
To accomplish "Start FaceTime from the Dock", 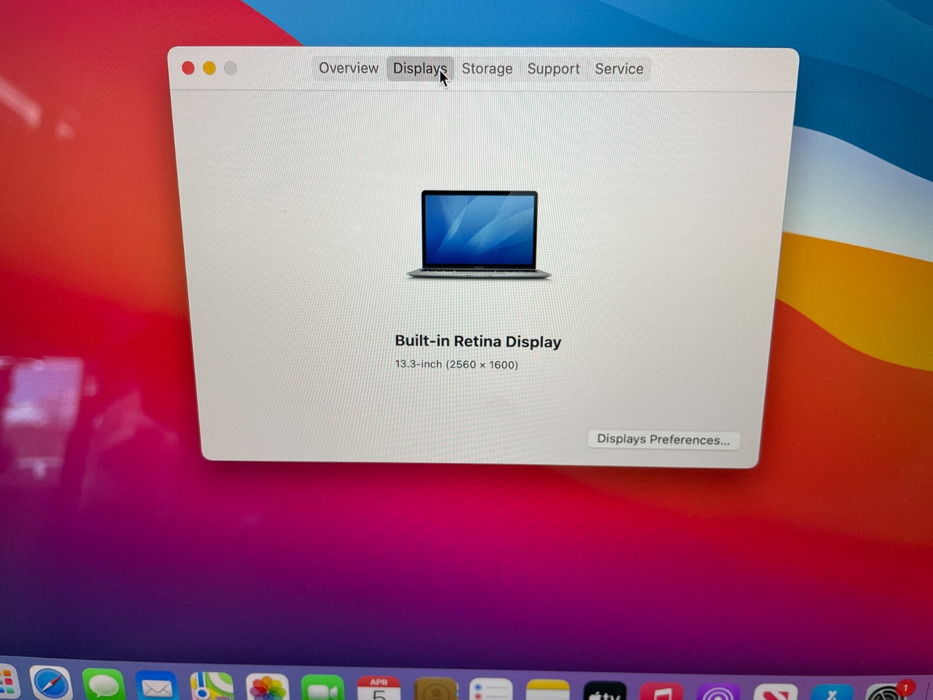I will coord(323,688).
